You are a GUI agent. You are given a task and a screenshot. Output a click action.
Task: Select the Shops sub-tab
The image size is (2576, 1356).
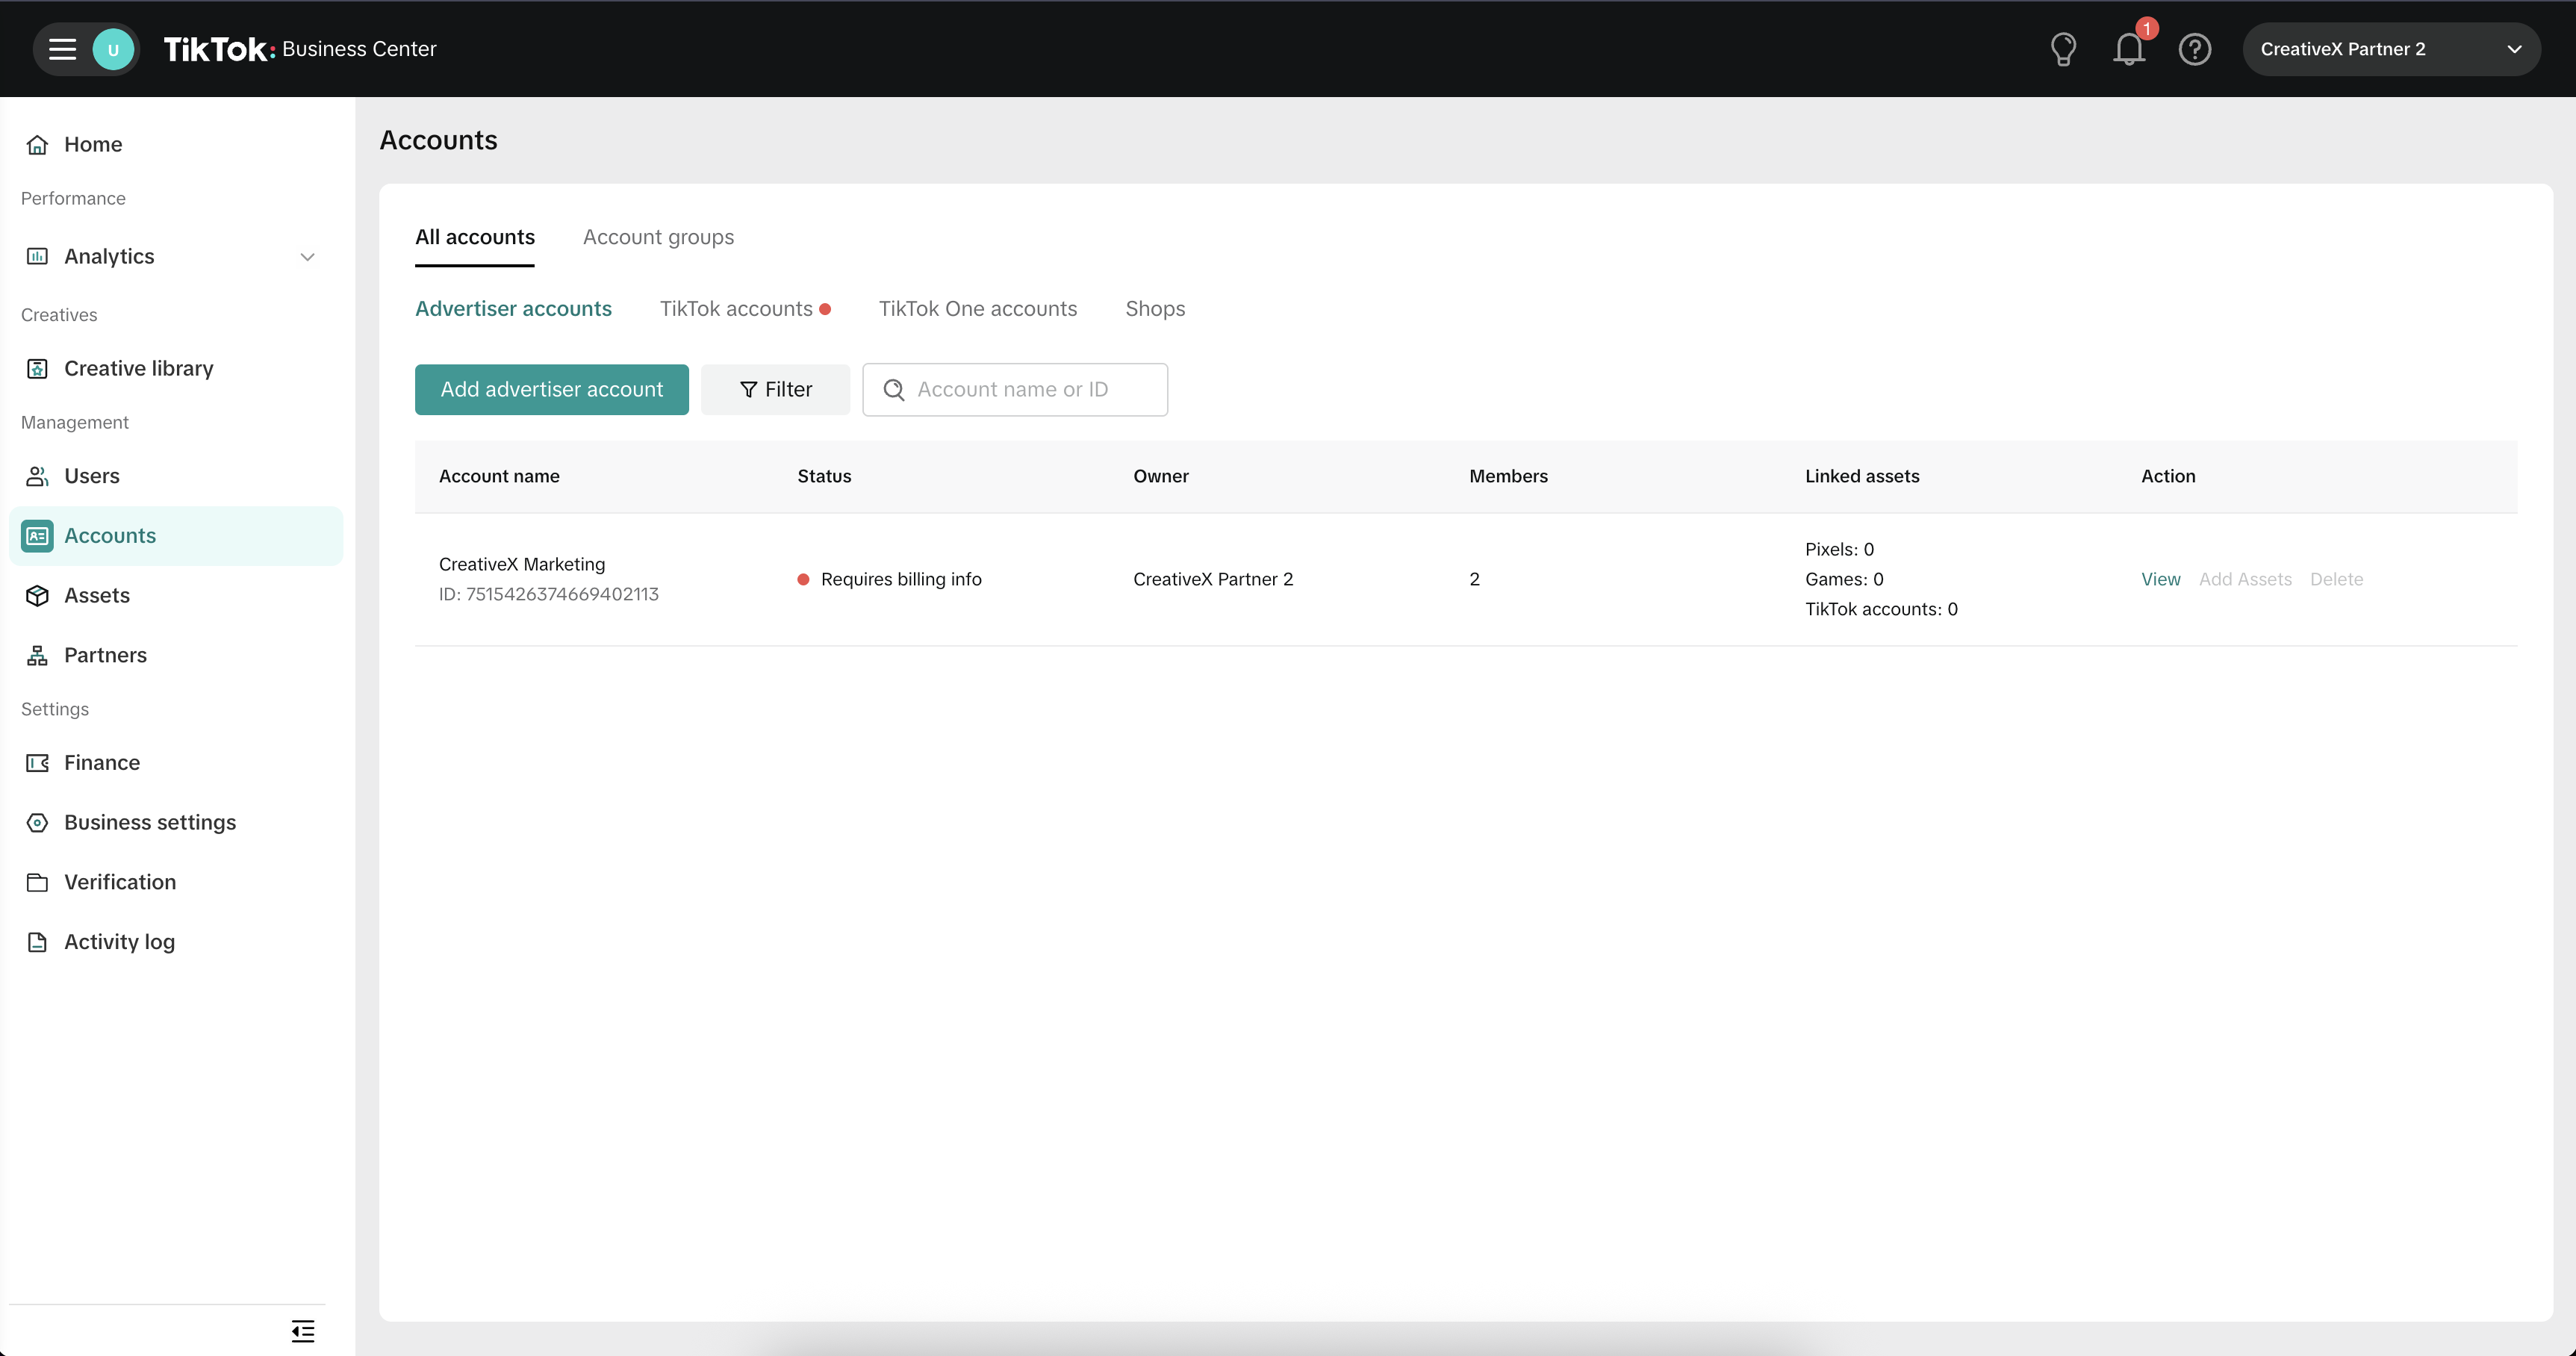click(x=1155, y=309)
